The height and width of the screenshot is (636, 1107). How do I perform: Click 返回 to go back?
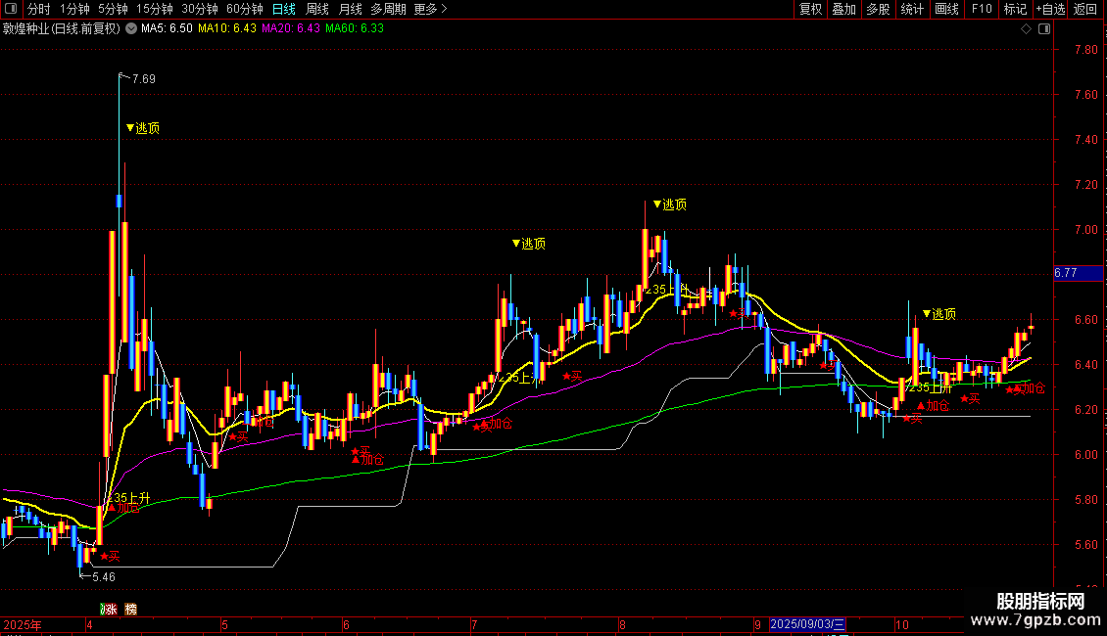point(1085,9)
